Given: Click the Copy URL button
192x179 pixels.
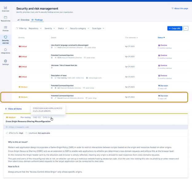Looking at the screenshot, I should click(175, 28).
